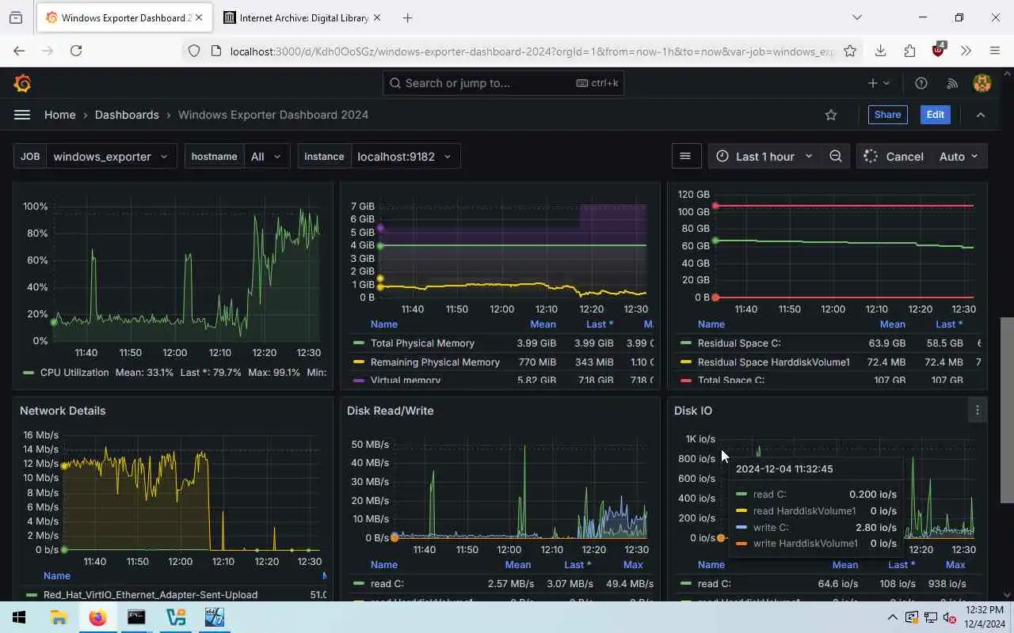Toggle Total Physical Memory series visibility
The image size is (1014, 633).
click(422, 343)
